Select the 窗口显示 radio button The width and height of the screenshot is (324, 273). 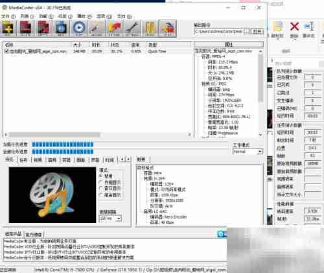click(x=100, y=189)
